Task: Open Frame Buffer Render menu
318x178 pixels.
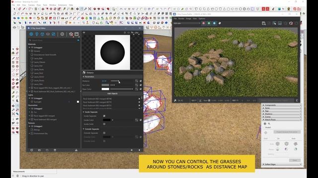Action: (x=181, y=19)
